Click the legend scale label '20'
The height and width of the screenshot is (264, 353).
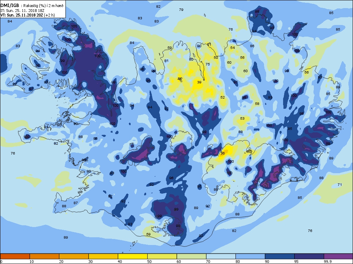pyautogui.click(x=61, y=262)
